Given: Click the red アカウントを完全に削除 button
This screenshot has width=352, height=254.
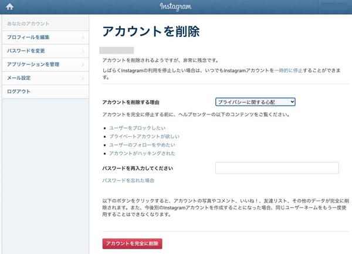Looking at the screenshot, I should (132, 243).
